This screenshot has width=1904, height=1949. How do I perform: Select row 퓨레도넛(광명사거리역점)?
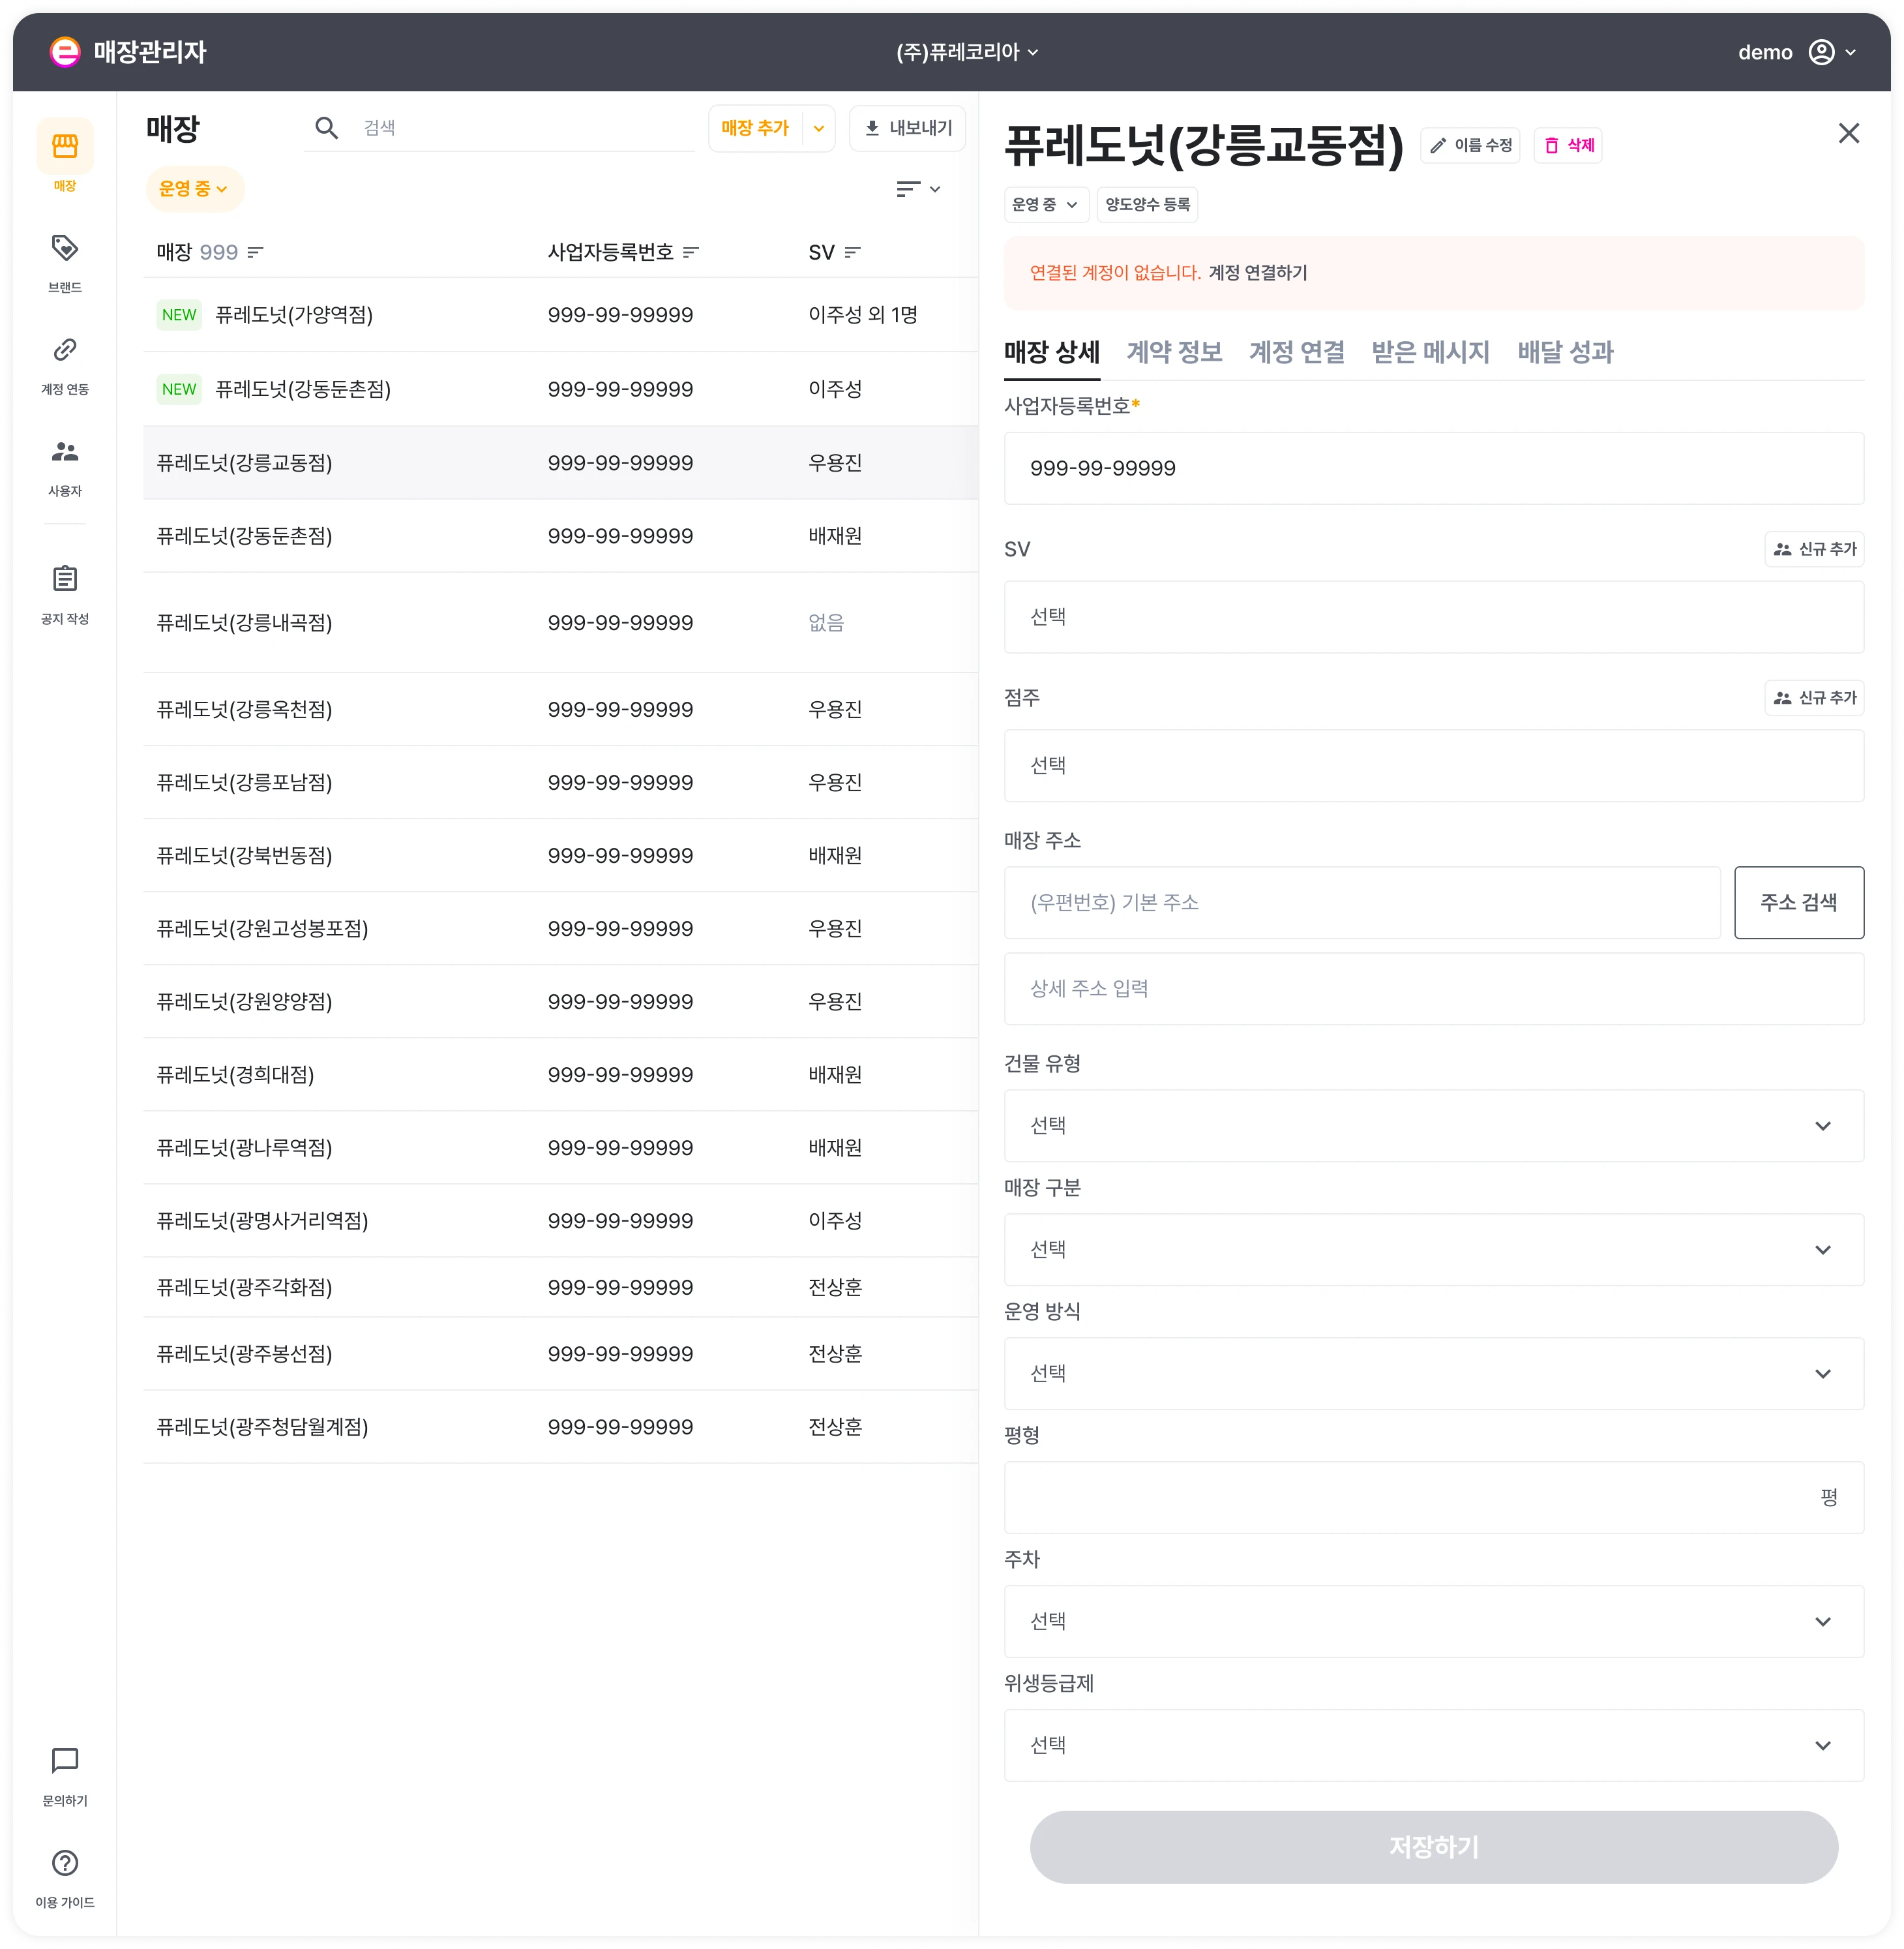pyautogui.click(x=560, y=1220)
